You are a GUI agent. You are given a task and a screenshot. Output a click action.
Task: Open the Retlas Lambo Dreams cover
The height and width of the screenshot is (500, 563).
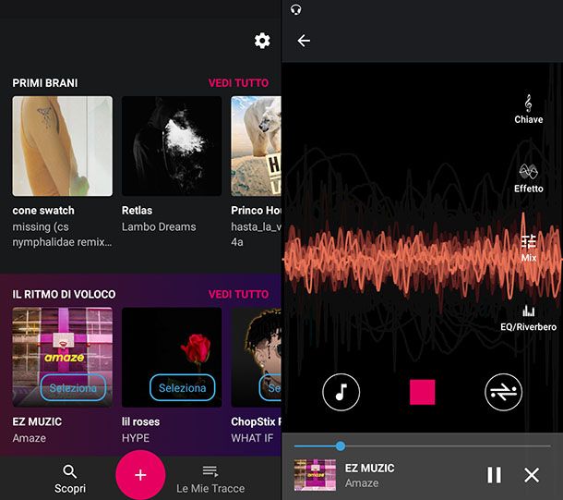point(172,146)
